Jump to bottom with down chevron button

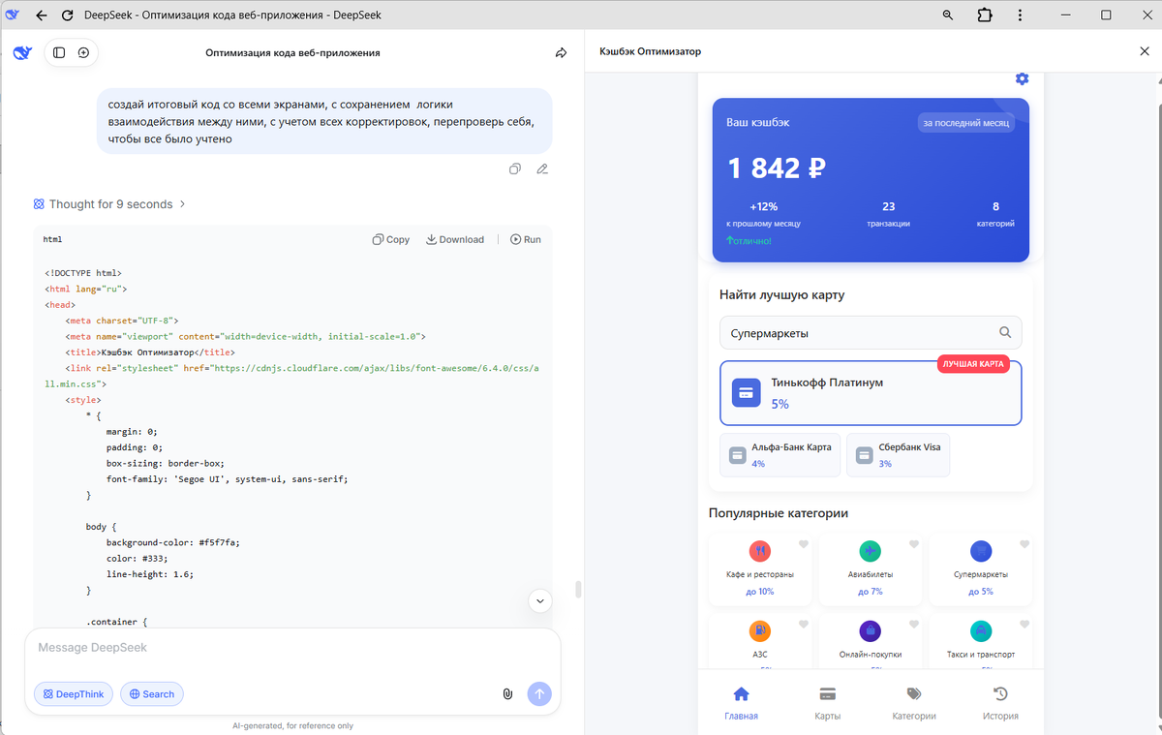pyautogui.click(x=540, y=601)
